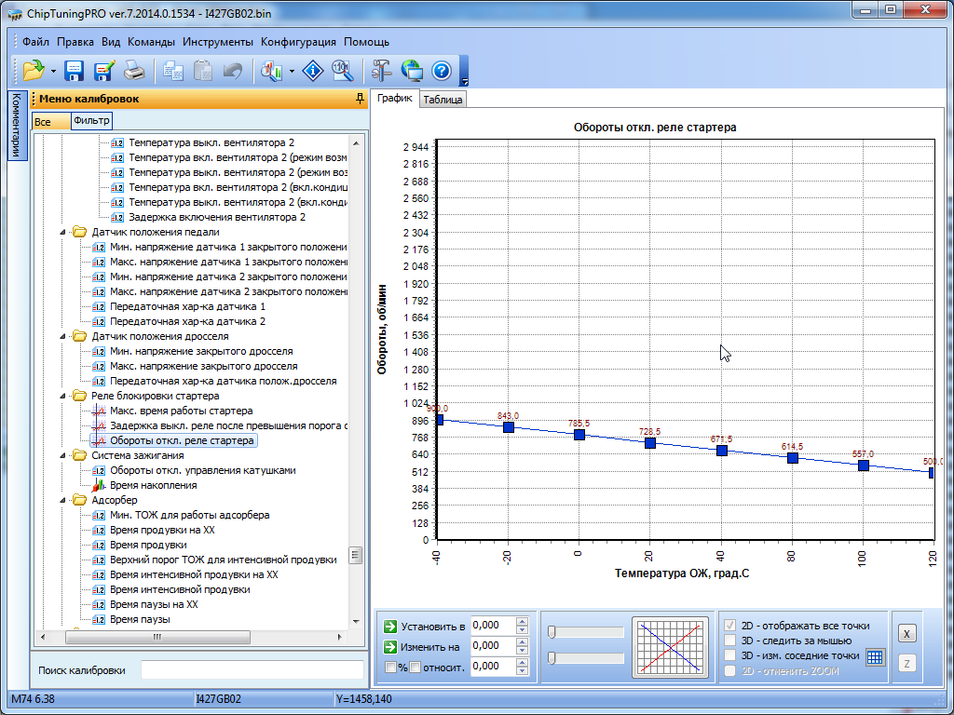Viewport: 954px width, 715px height.
Task: Collapse the Адсорбер tree folder
Action: 63,501
